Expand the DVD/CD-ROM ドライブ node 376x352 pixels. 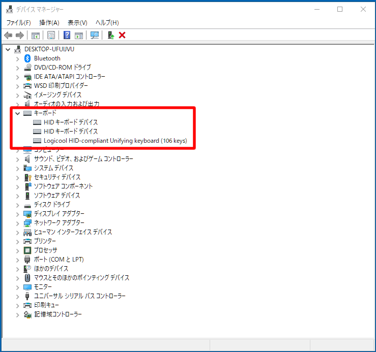(x=18, y=68)
